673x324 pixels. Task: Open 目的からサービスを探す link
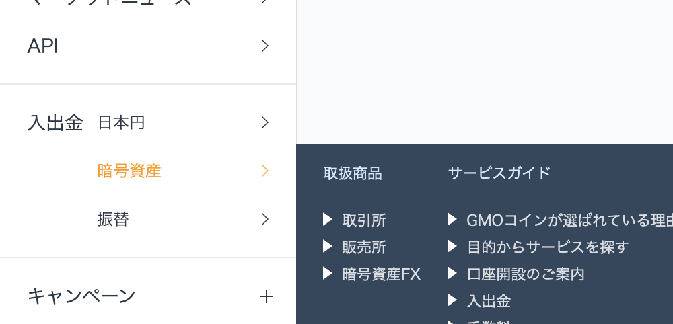548,247
